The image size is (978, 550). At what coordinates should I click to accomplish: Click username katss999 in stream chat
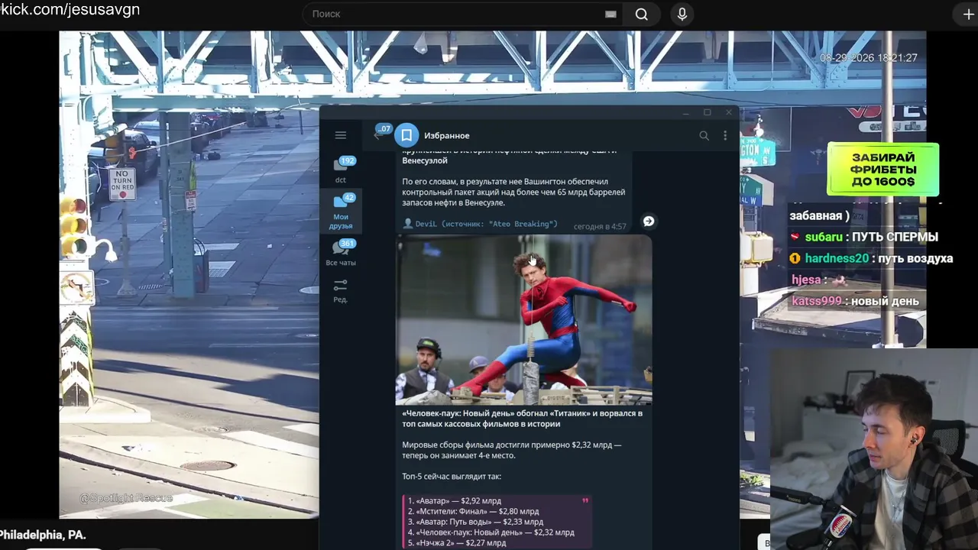(x=817, y=301)
